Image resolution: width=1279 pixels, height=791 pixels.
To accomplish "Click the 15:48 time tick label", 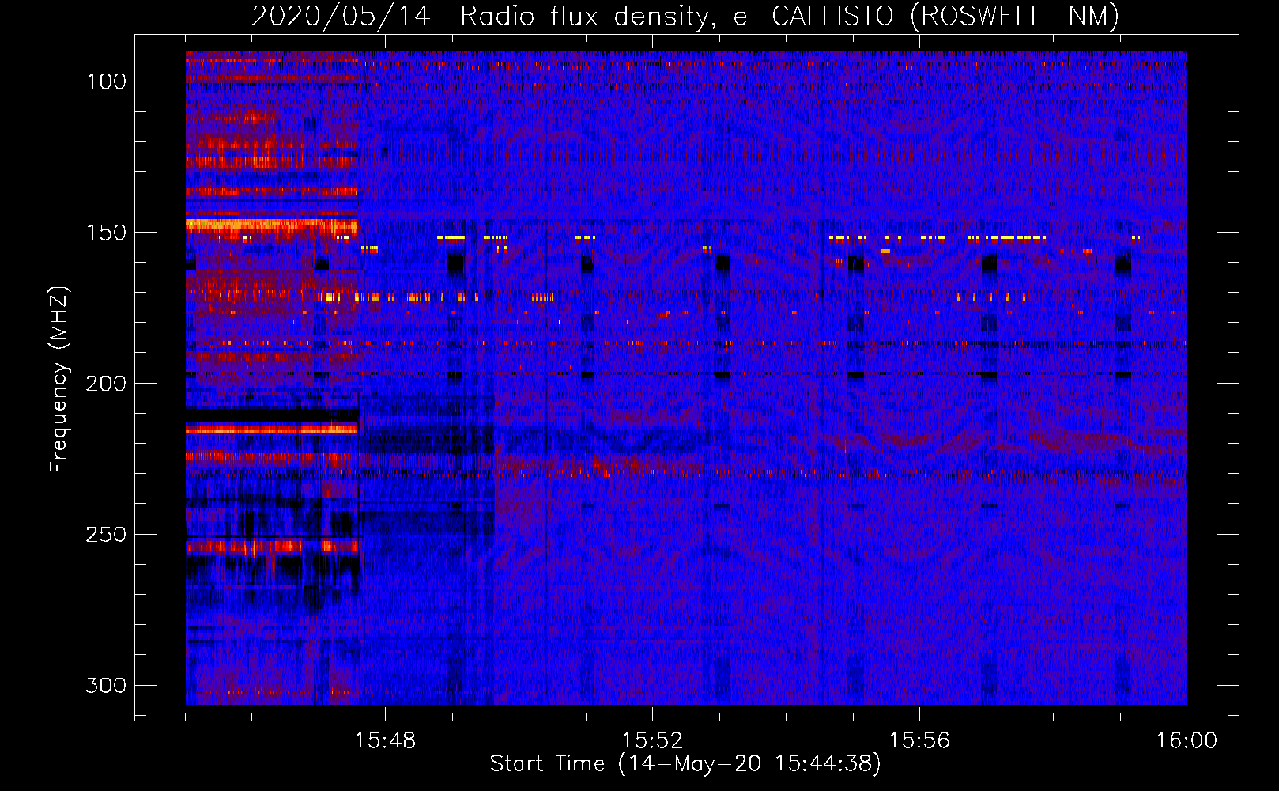I will 385,741.
